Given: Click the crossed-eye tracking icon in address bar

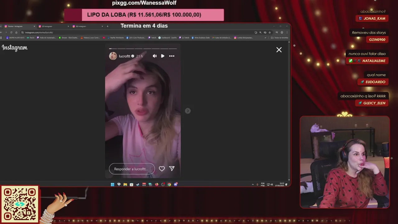Looking at the screenshot, I should (x=265, y=32).
